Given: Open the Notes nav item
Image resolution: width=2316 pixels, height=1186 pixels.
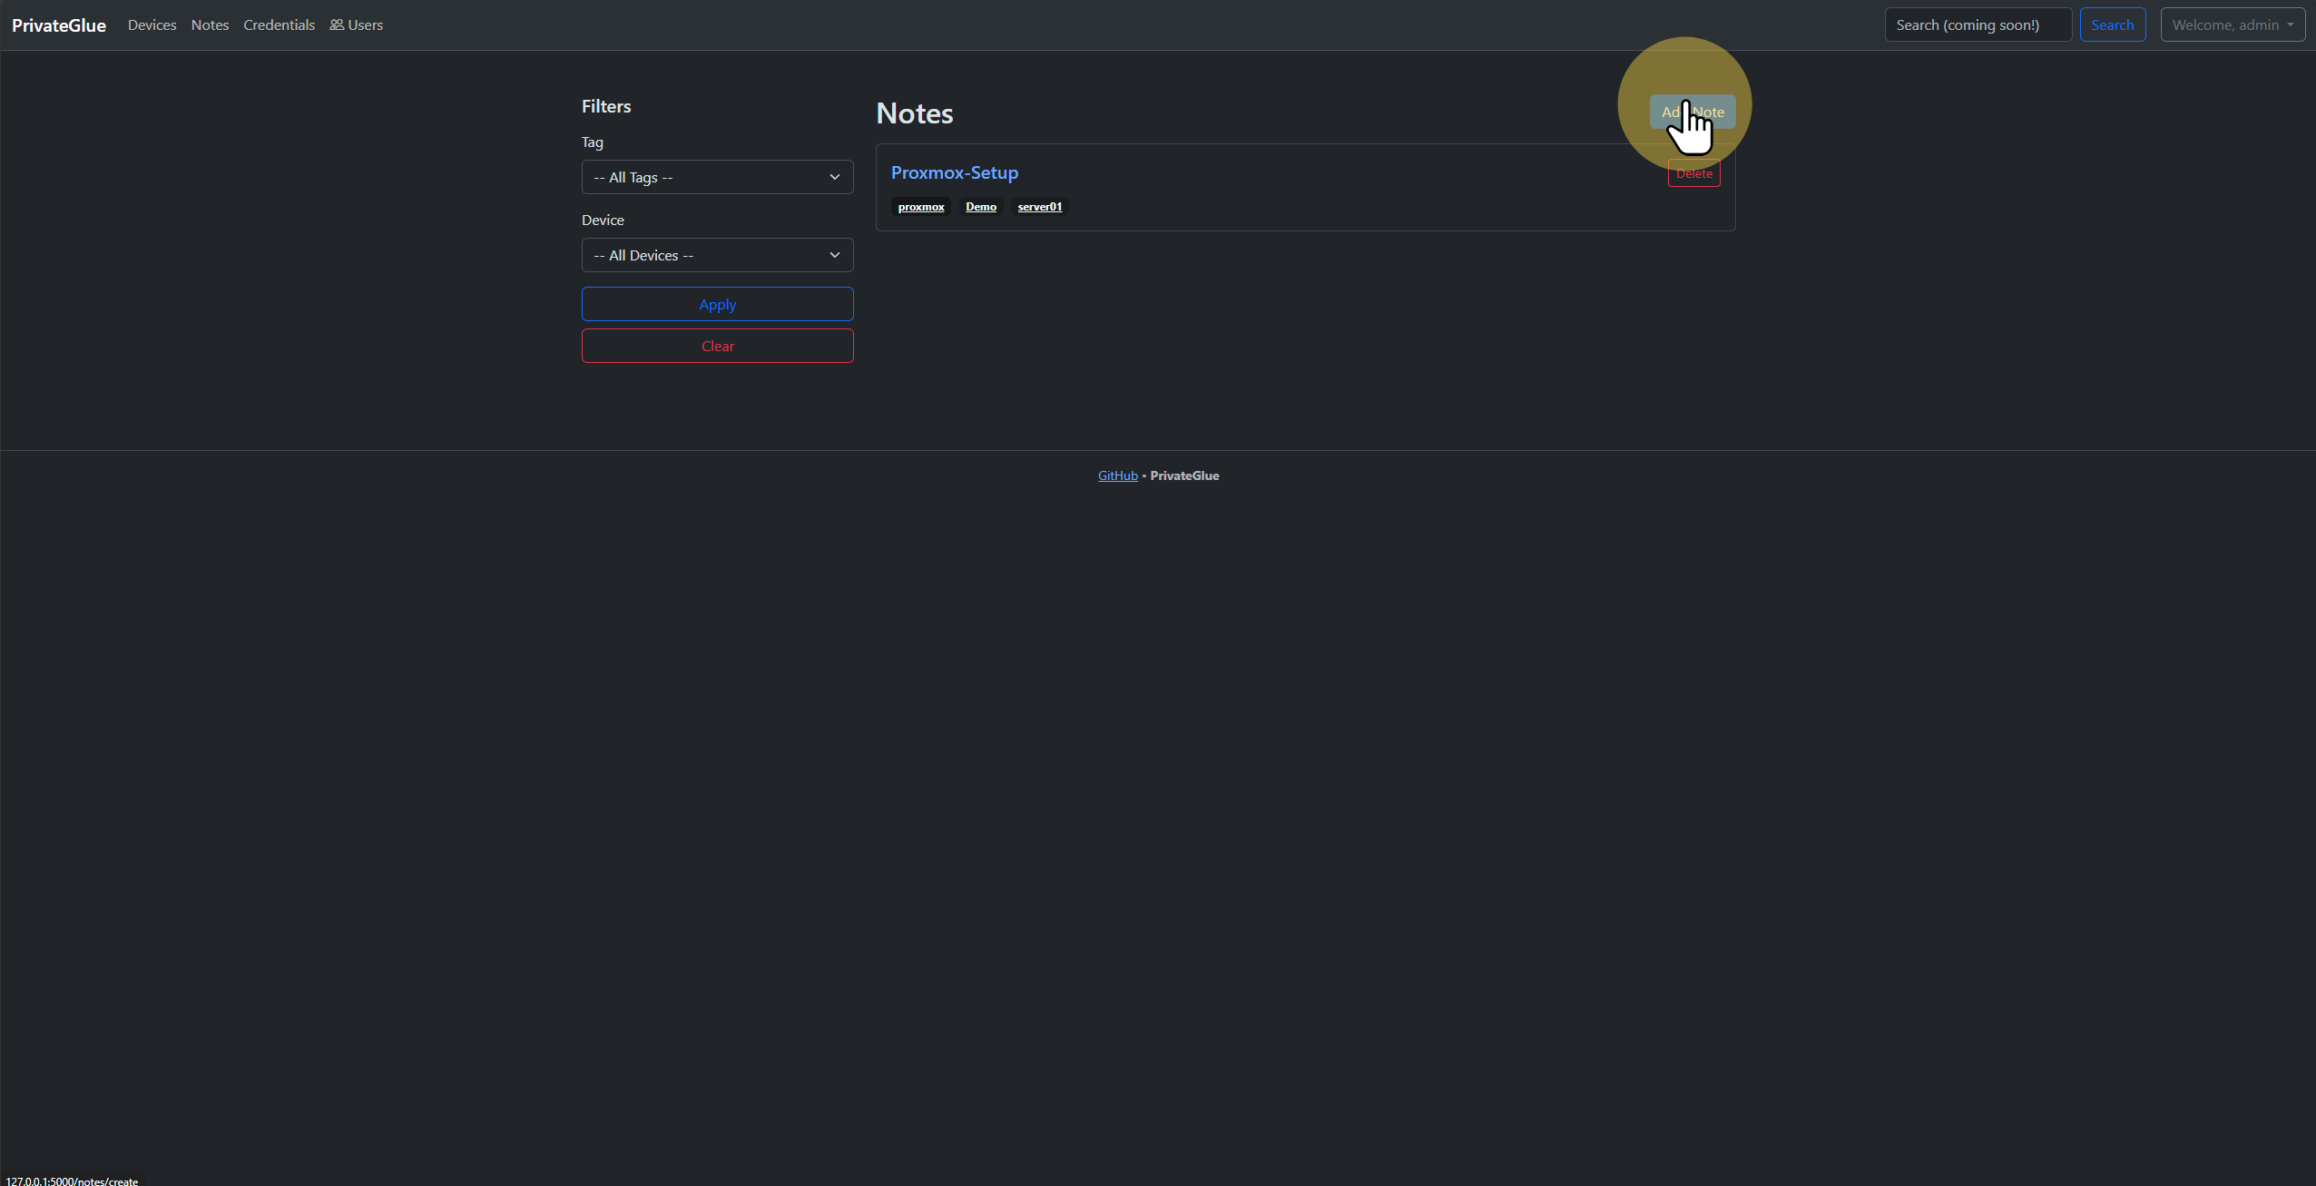Looking at the screenshot, I should [210, 25].
